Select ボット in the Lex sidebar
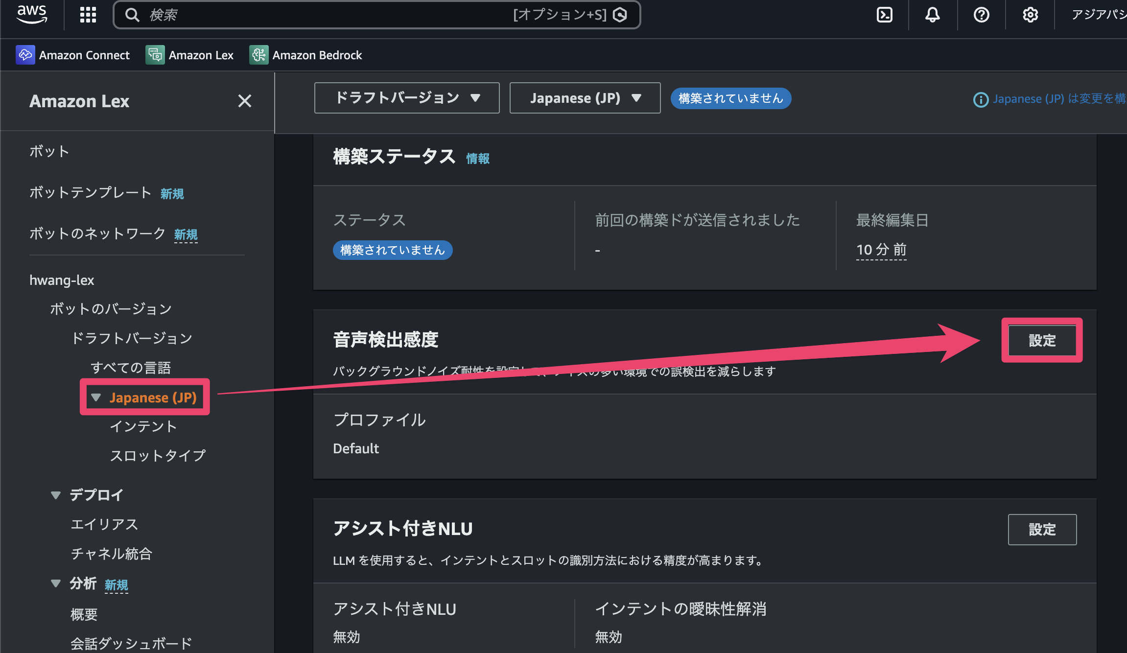 coord(48,151)
